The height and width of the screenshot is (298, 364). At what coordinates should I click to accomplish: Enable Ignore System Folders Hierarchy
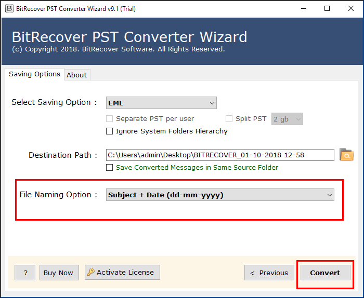tap(110, 131)
